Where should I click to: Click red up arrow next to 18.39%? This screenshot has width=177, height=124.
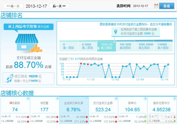(x=87, y=117)
